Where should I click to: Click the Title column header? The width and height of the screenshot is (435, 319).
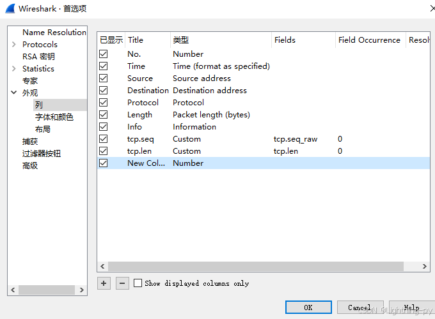[x=148, y=40]
